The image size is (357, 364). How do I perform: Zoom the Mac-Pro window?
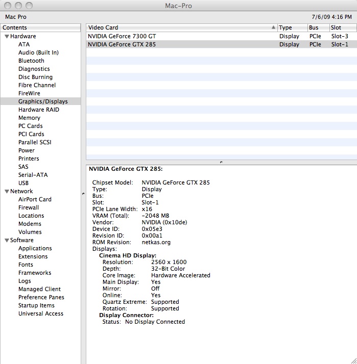[29, 6]
